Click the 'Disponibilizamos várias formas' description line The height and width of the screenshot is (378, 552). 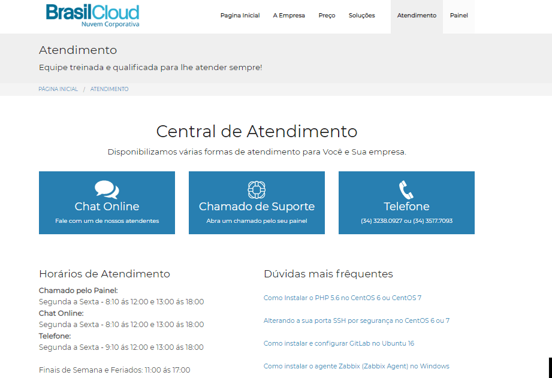click(257, 152)
